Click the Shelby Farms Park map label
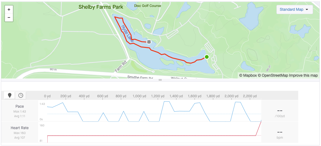 (x=101, y=7)
